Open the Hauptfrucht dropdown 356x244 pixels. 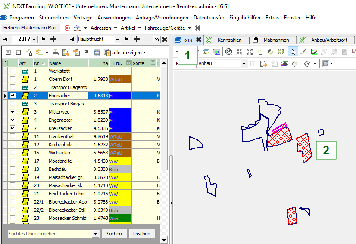pyautogui.click(x=118, y=39)
